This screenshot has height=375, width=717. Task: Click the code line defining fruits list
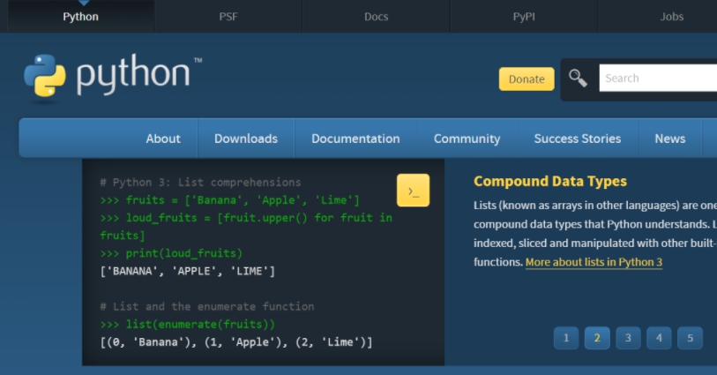[229, 200]
